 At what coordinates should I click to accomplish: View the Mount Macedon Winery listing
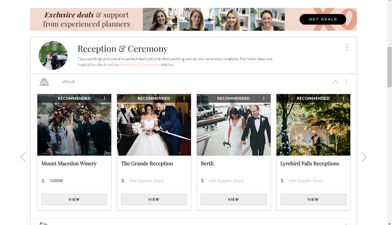[74, 199]
